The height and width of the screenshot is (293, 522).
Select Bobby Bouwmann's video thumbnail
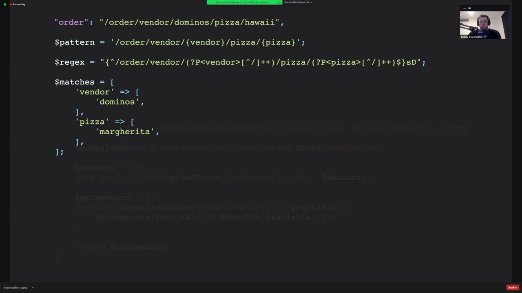pos(484,25)
